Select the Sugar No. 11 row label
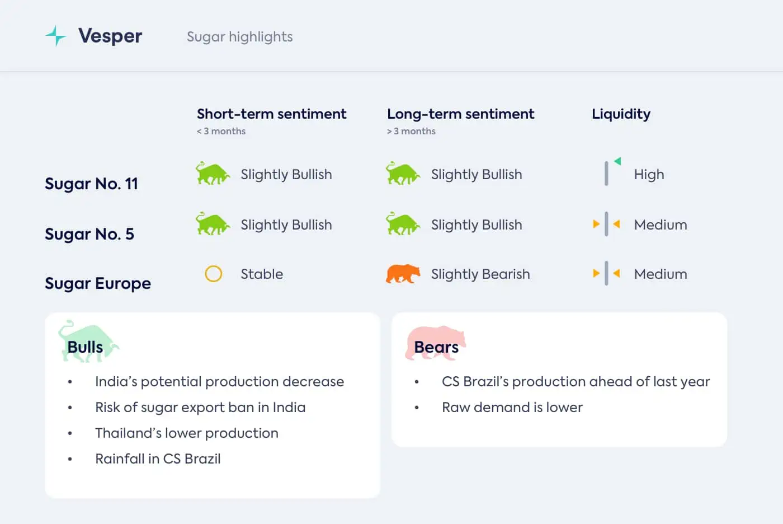Image resolution: width=783 pixels, height=524 pixels. (91, 184)
